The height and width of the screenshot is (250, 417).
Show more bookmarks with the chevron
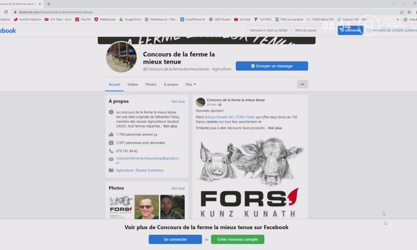397,20
